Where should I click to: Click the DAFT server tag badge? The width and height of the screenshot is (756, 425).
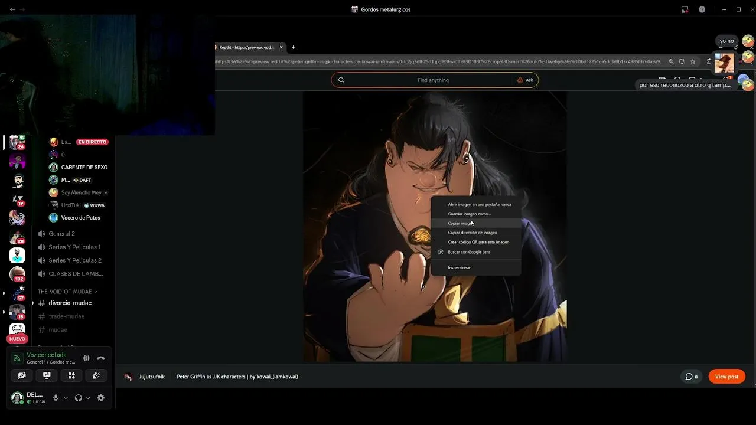[x=82, y=180]
